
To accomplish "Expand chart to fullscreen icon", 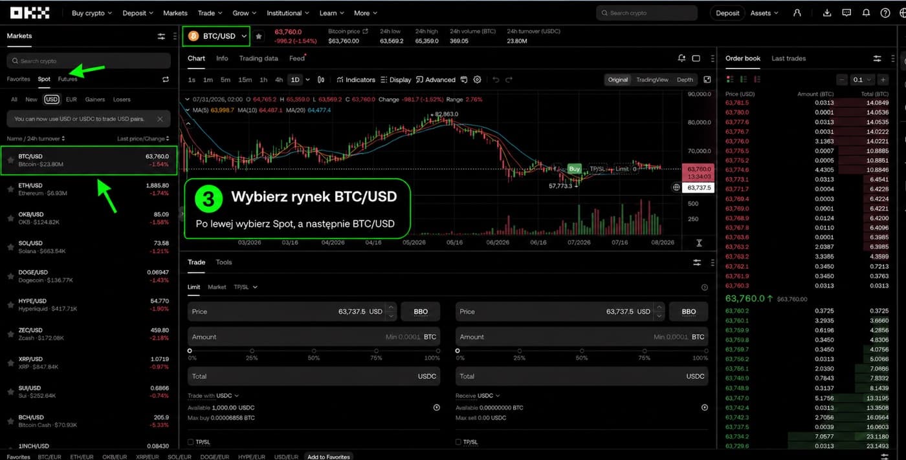I will (707, 79).
